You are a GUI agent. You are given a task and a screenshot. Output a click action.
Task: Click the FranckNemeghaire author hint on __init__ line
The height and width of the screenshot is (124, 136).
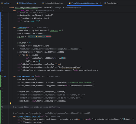(x=45, y=11)
